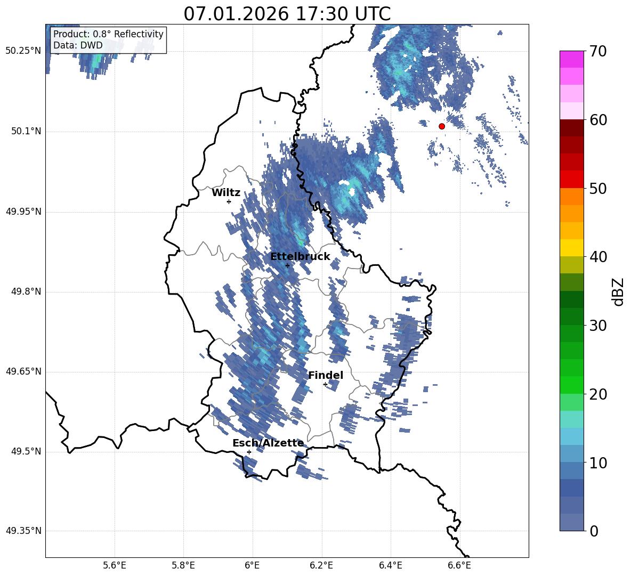Select the Findel city label

[x=326, y=375]
